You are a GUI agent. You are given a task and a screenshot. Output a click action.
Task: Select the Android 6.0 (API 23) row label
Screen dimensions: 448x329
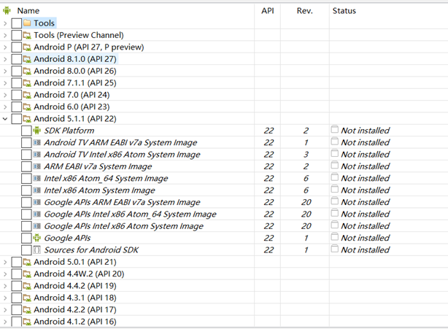pyautogui.click(x=72, y=107)
